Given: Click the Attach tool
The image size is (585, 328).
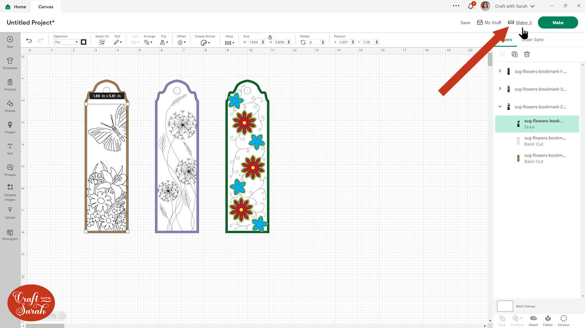Looking at the screenshot, I should (x=533, y=321).
